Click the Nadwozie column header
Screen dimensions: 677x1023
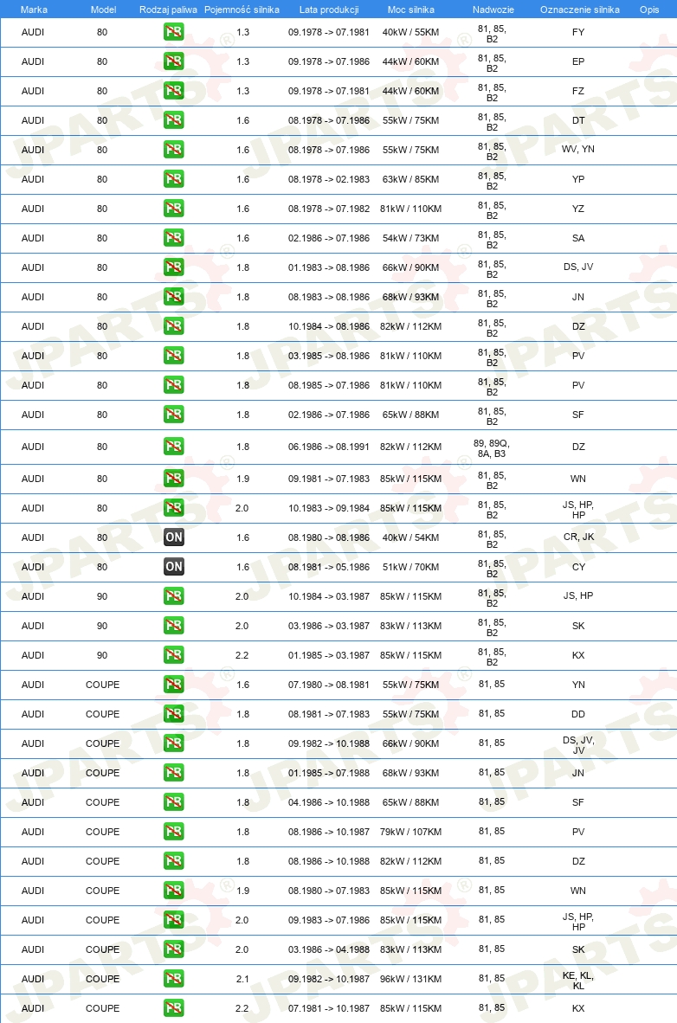pos(493,10)
